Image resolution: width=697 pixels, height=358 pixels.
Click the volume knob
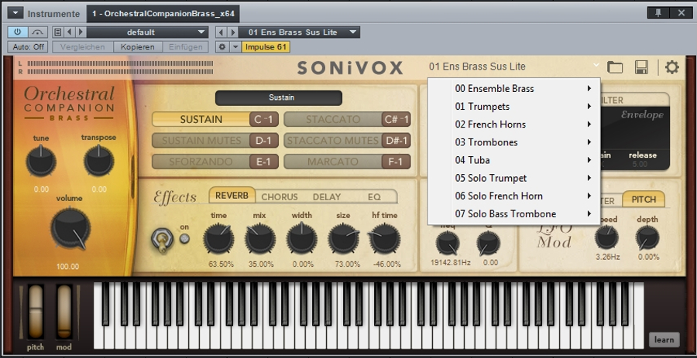[70, 228]
